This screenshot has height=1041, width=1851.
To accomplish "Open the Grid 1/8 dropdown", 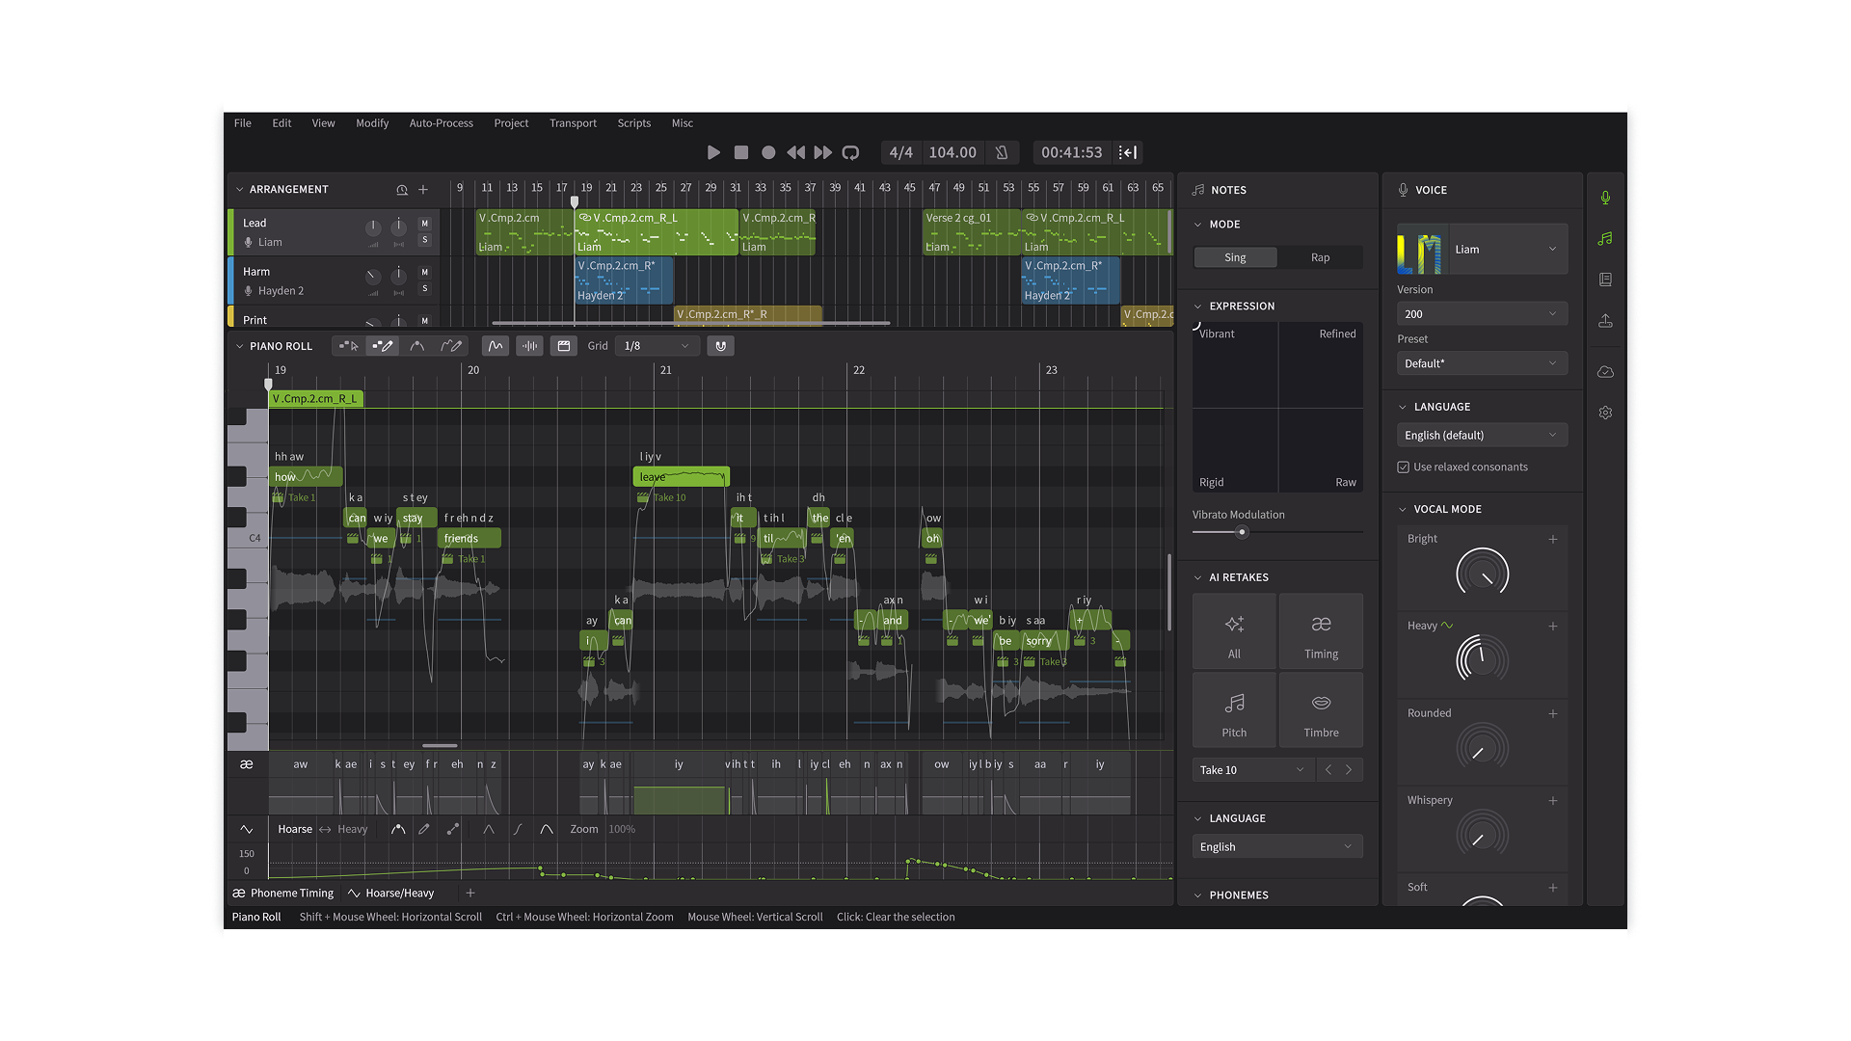I will [x=657, y=346].
